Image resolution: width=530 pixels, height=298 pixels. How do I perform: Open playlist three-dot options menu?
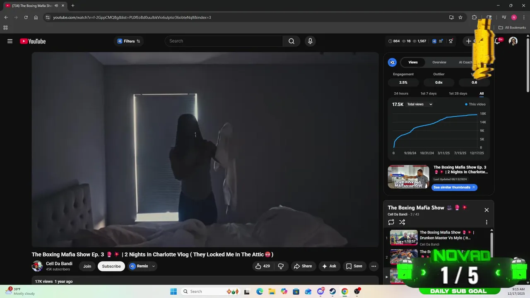click(487, 222)
